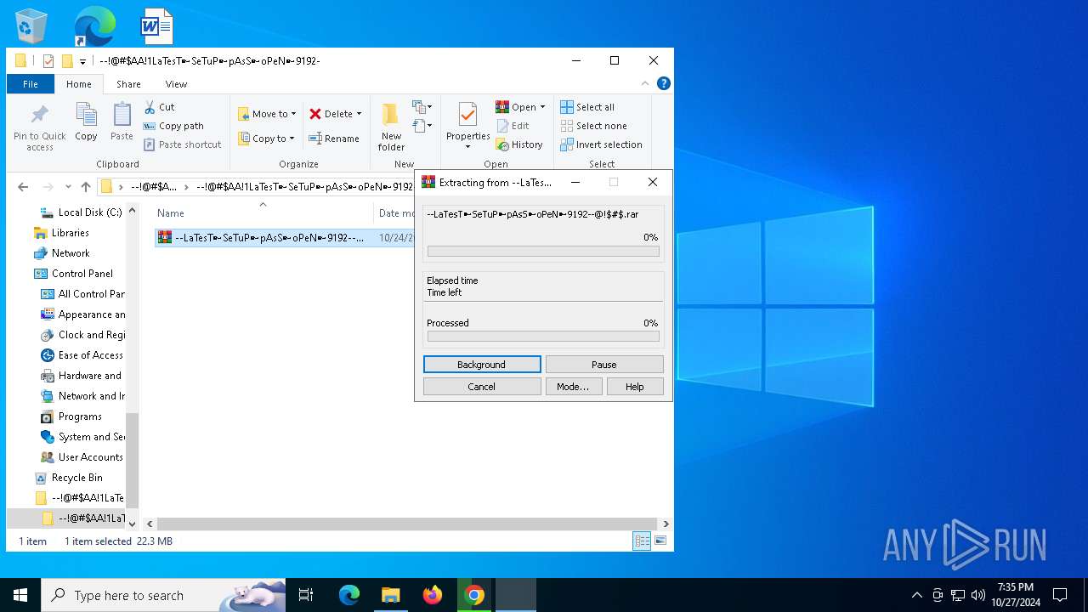Image resolution: width=1088 pixels, height=612 pixels.
Task: Click the Pin to Quick access icon
Action: [x=40, y=128]
